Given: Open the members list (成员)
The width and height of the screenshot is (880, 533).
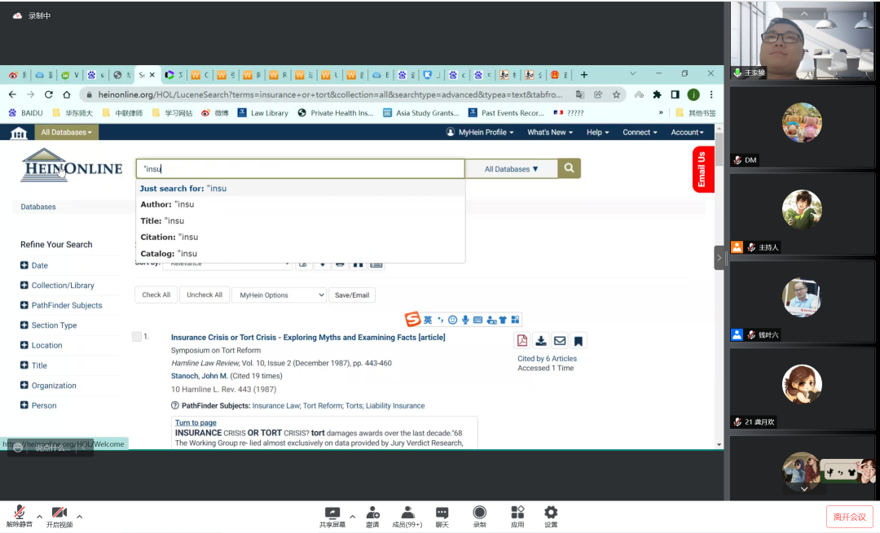Looking at the screenshot, I should (407, 516).
